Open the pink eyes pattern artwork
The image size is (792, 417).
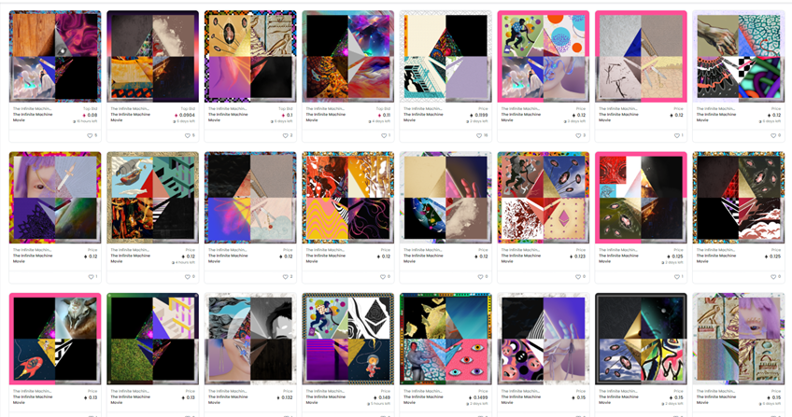(x=445, y=339)
